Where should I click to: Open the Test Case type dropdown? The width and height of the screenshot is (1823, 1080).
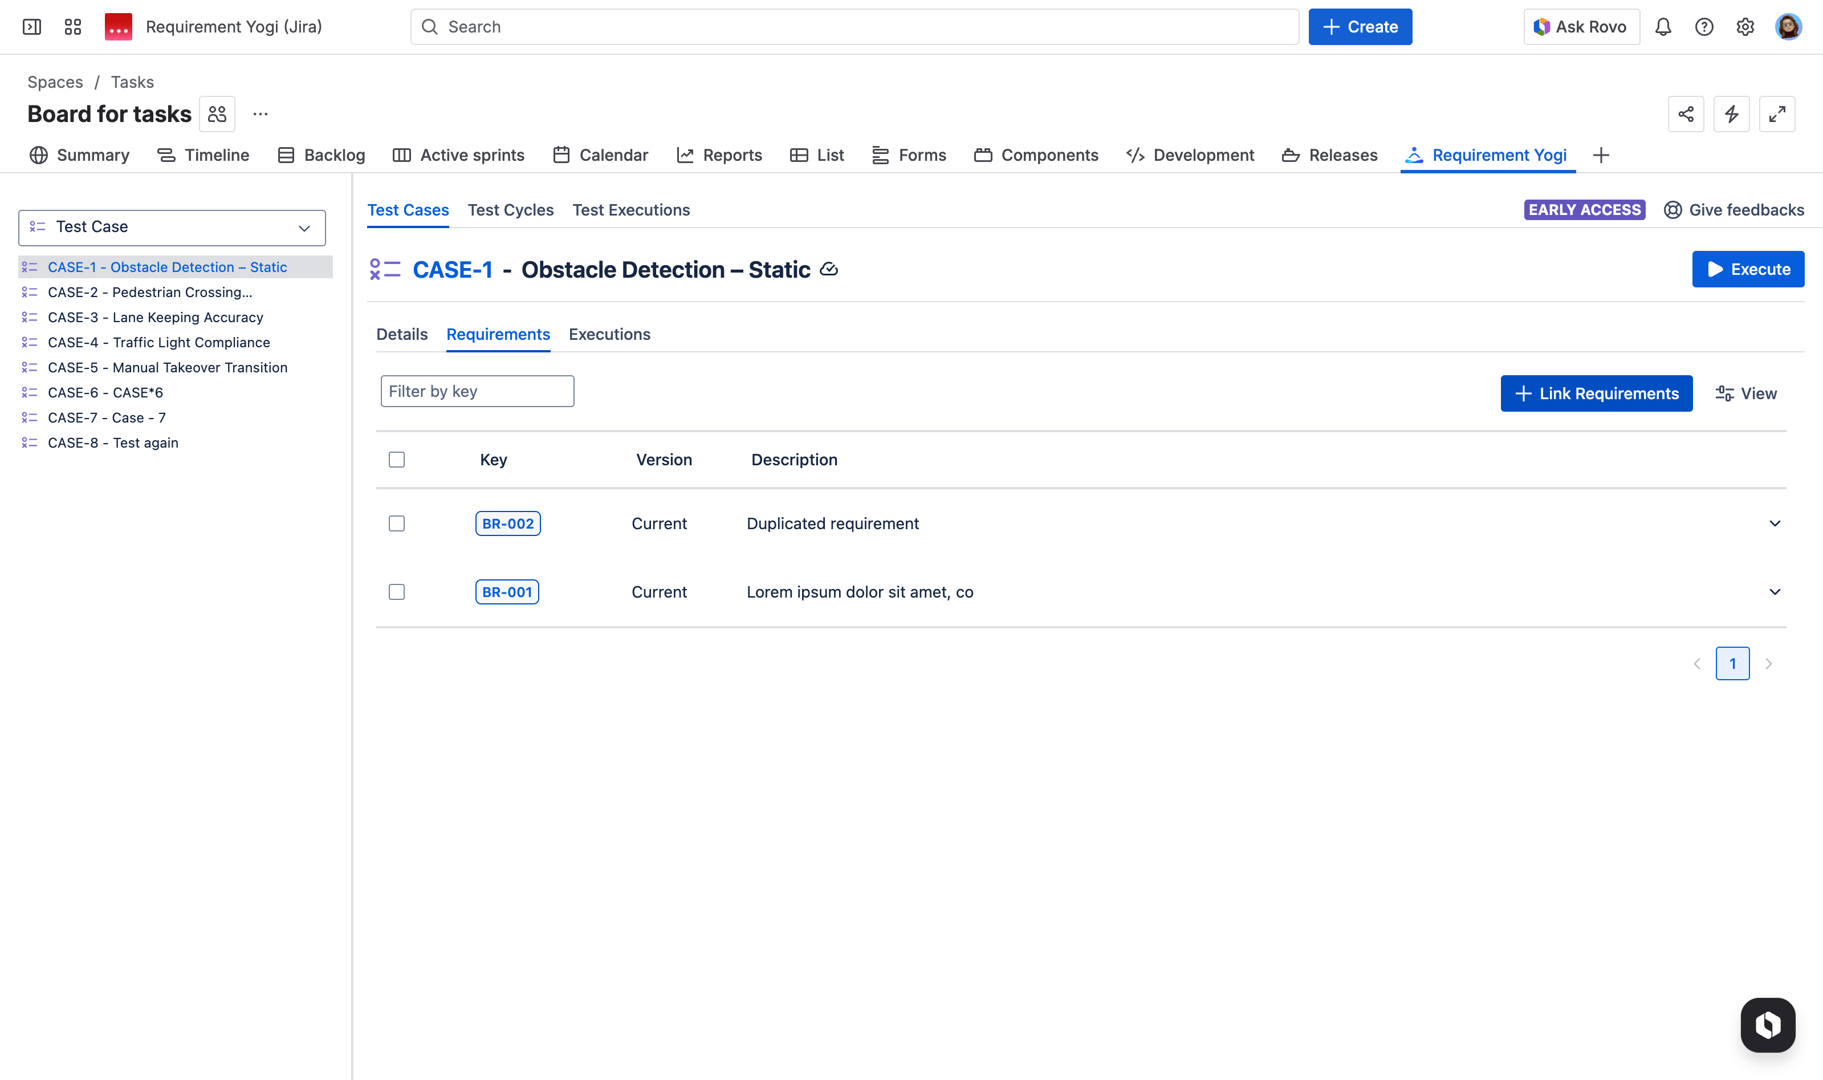172,227
